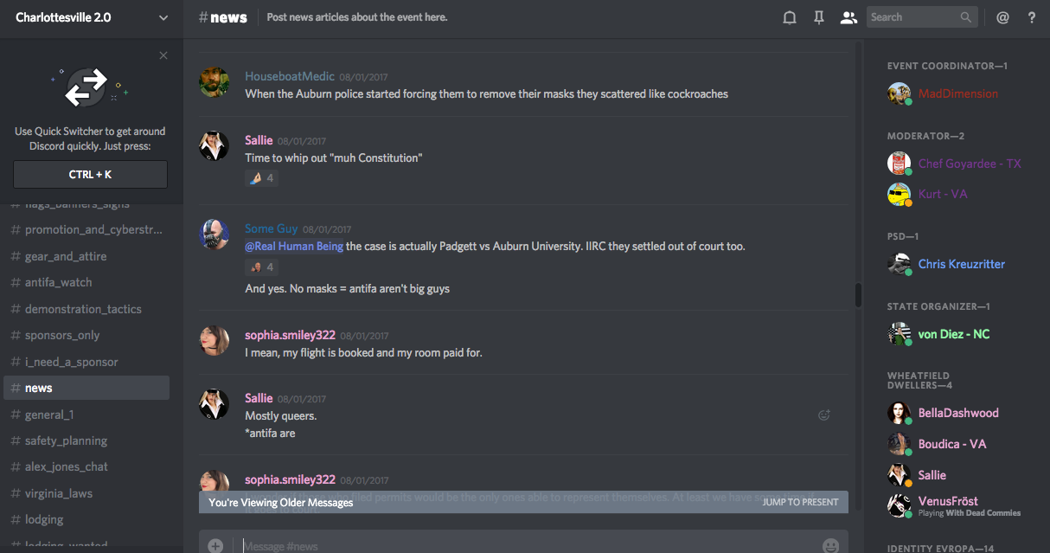Select the safety_planning channel
Image resolution: width=1050 pixels, height=553 pixels.
(x=66, y=440)
